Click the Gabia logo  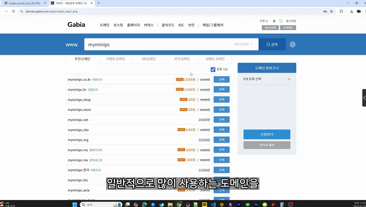(76, 25)
